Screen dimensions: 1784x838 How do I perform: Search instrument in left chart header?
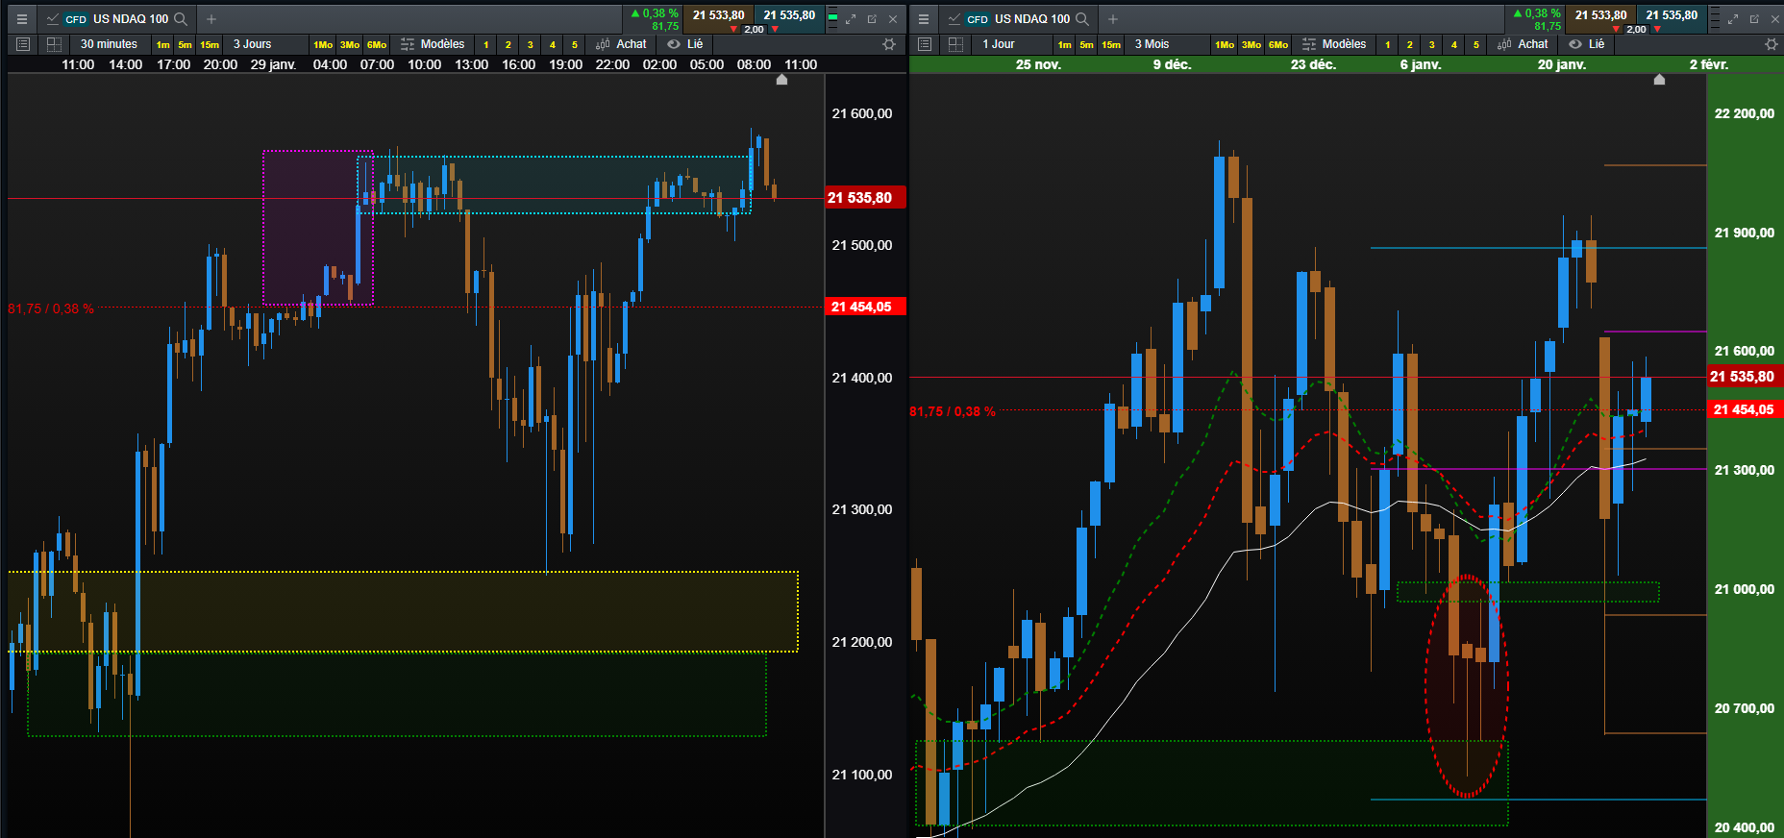[x=181, y=18]
